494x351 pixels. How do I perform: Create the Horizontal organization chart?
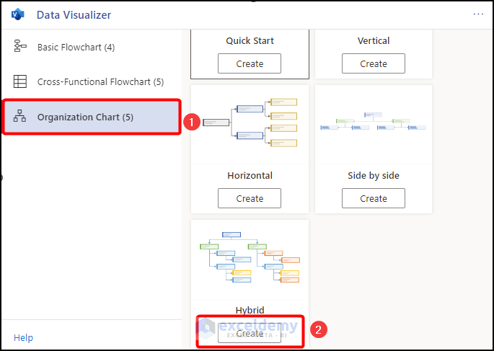pyautogui.click(x=250, y=198)
